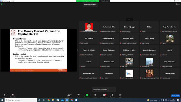Open Breakout Rooms
The image size is (181, 102).
point(104,95)
